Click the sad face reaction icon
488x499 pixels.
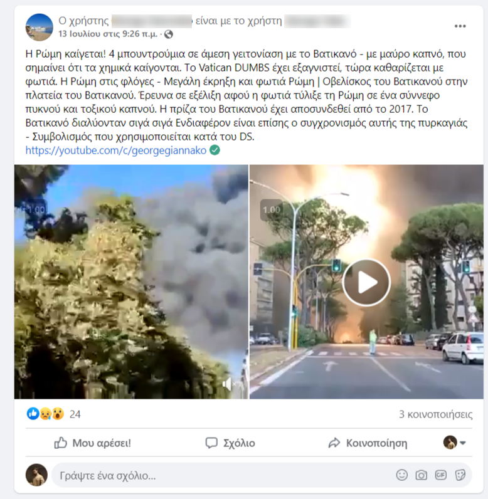coord(46,414)
